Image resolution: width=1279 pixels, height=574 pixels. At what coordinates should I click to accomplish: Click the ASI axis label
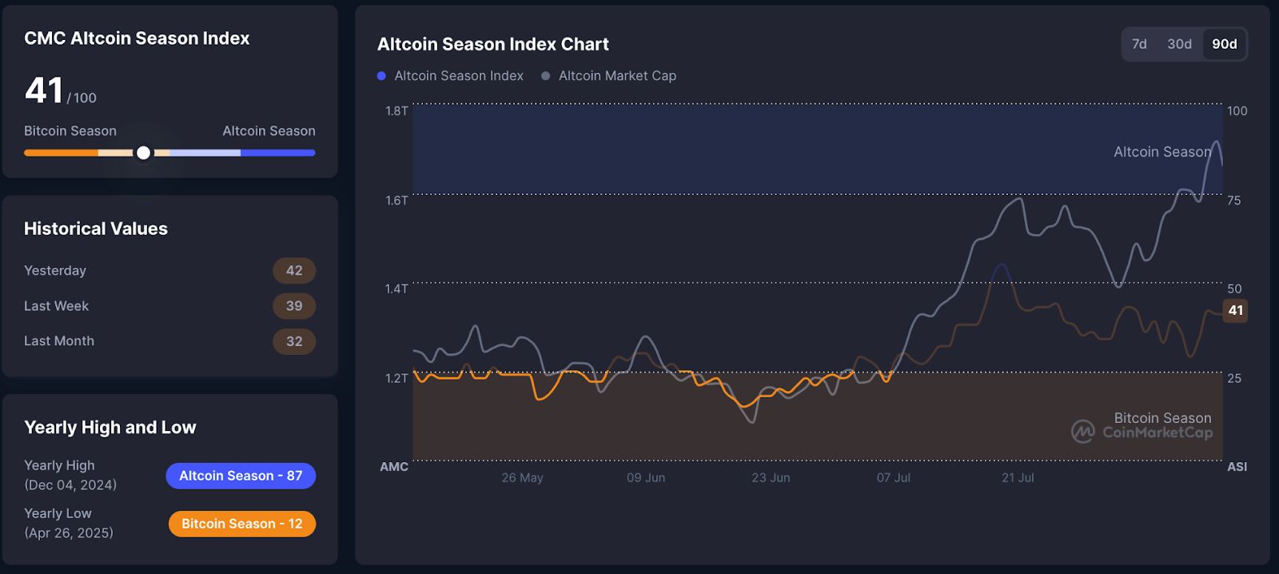click(1237, 467)
